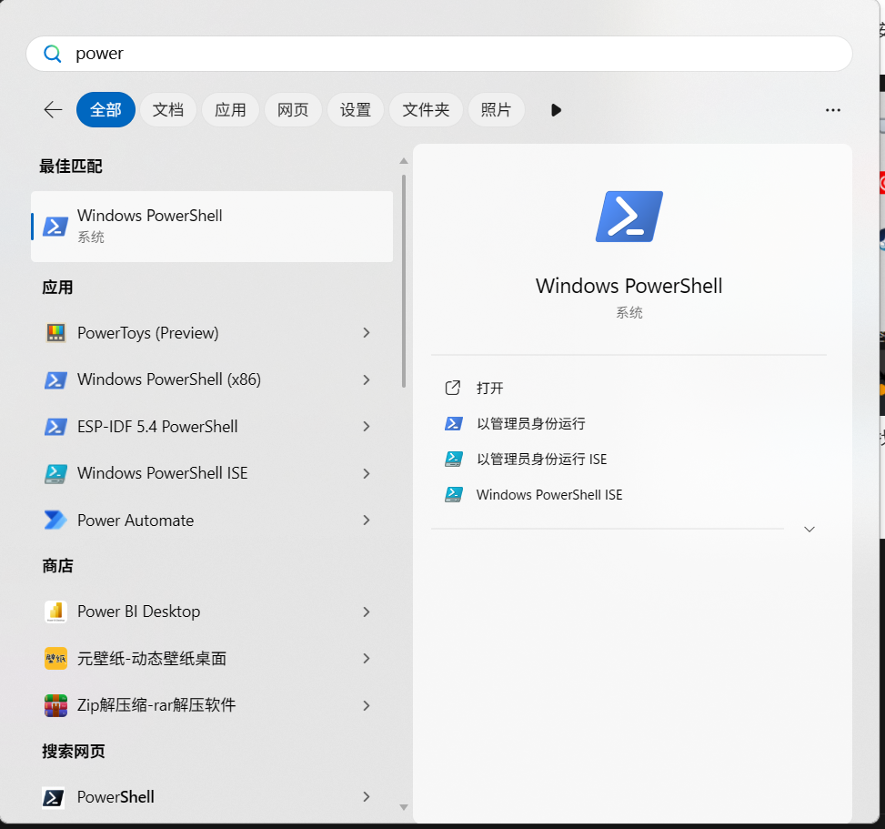
Task: Click the 以管理员身份运行 ISE icon
Action: click(x=454, y=459)
